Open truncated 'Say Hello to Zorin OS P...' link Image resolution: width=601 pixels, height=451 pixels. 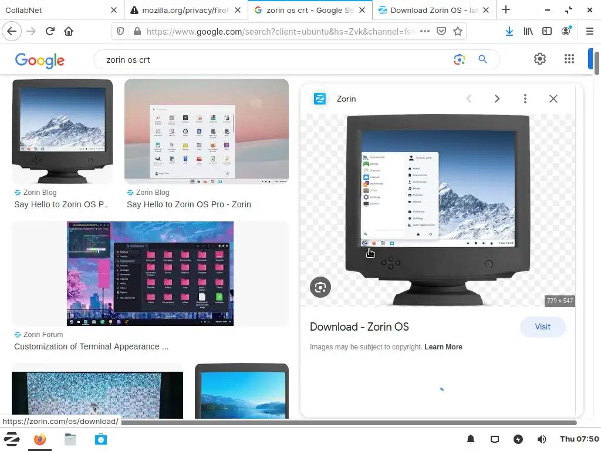point(61,204)
